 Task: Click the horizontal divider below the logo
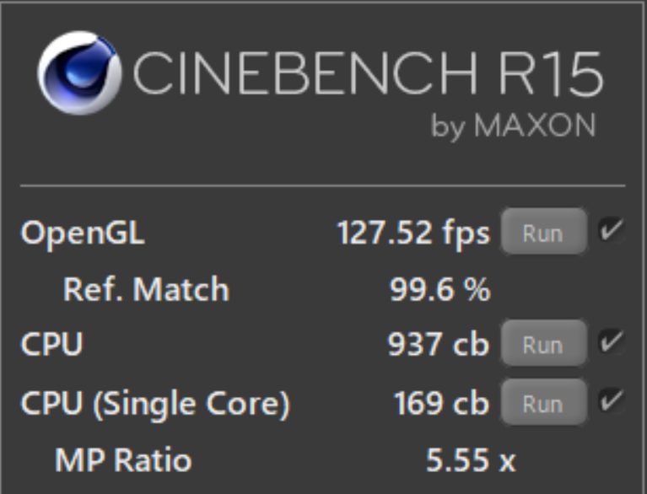tap(323, 185)
